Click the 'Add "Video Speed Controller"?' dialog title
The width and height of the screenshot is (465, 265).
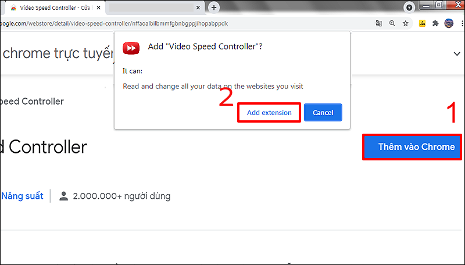coord(205,46)
